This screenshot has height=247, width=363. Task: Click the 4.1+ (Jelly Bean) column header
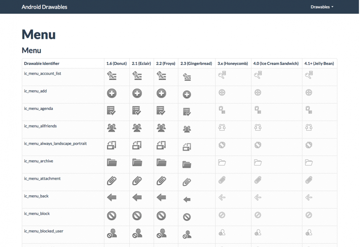319,63
